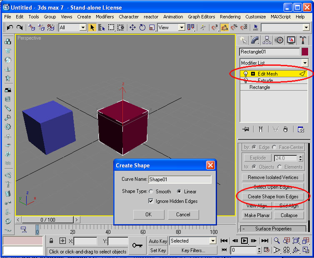Collapse the Surface Properties rollout
The image size is (314, 258).
(x=273, y=229)
